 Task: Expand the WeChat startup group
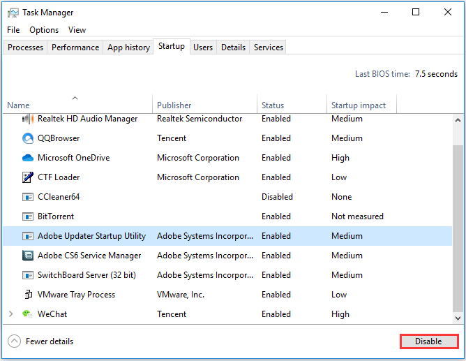(x=11, y=314)
